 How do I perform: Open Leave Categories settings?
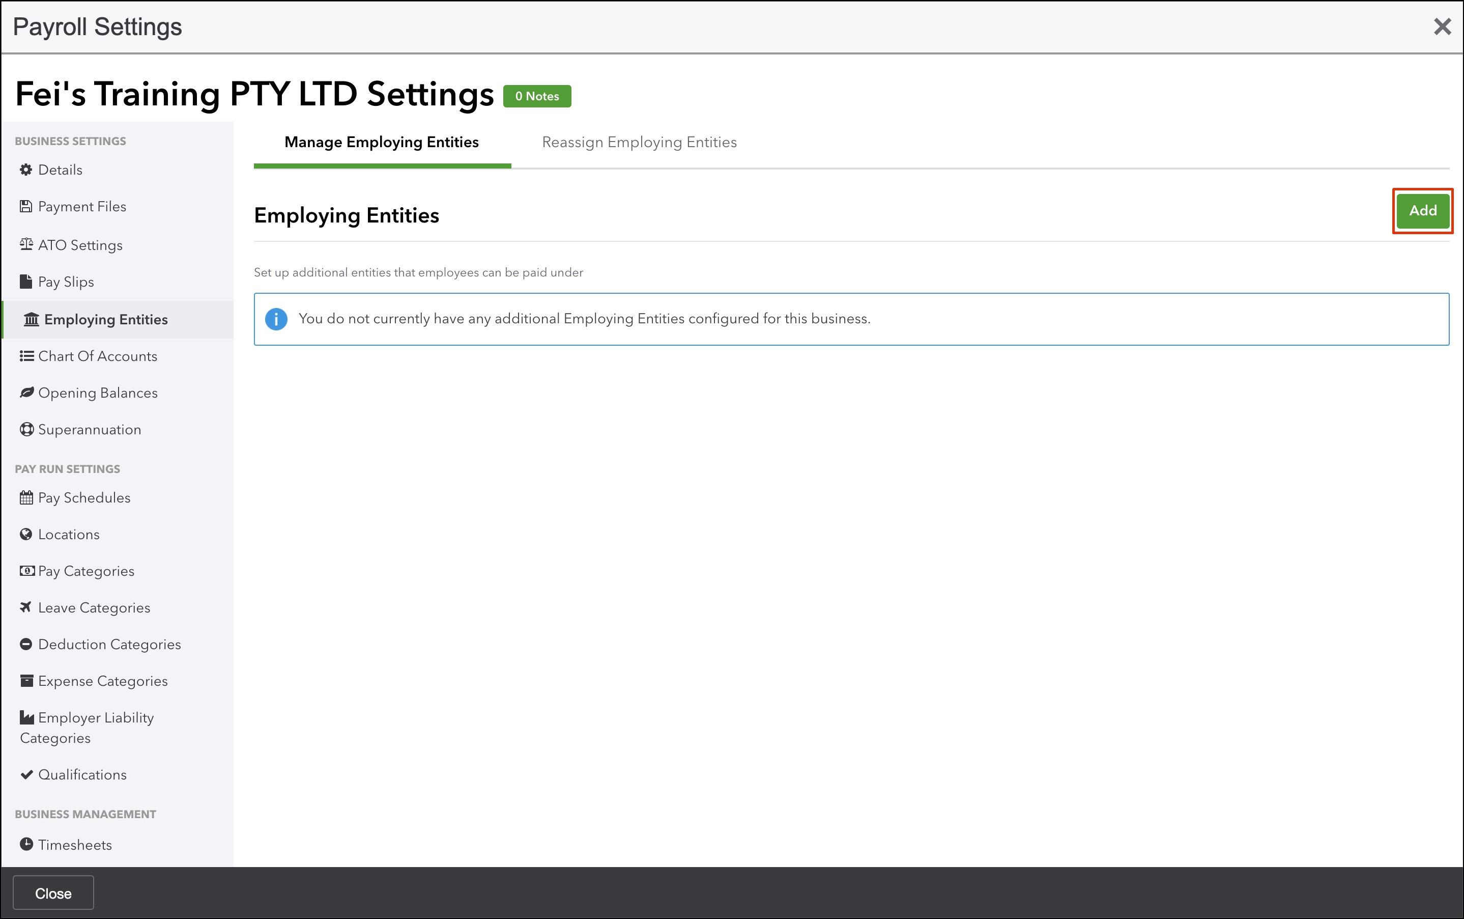tap(94, 608)
